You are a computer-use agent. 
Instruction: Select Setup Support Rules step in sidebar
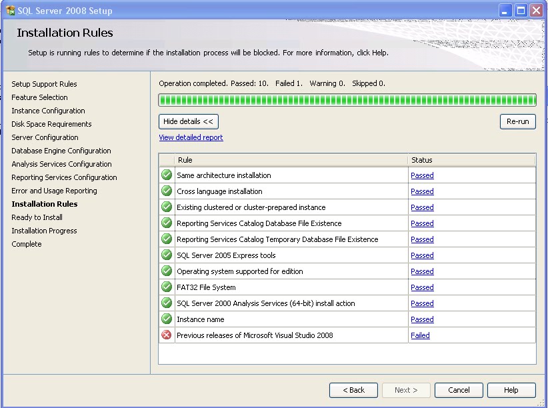click(44, 84)
